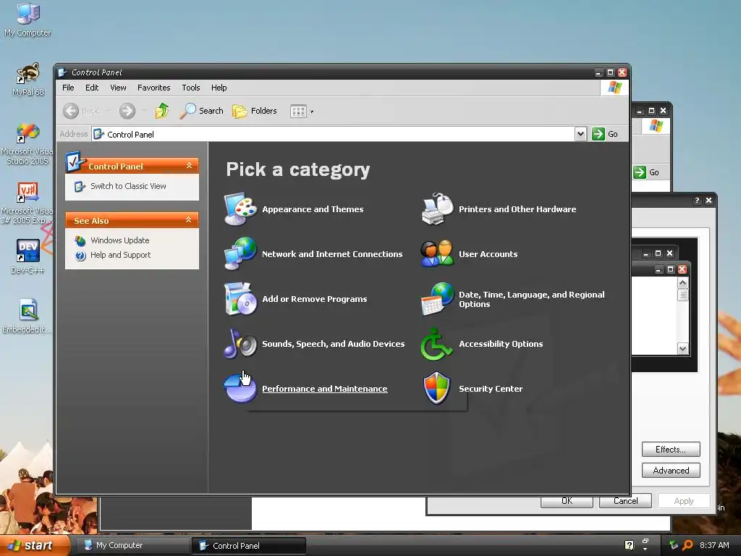Image resolution: width=741 pixels, height=556 pixels.
Task: Open Network and Internet Connections icon
Action: point(240,254)
